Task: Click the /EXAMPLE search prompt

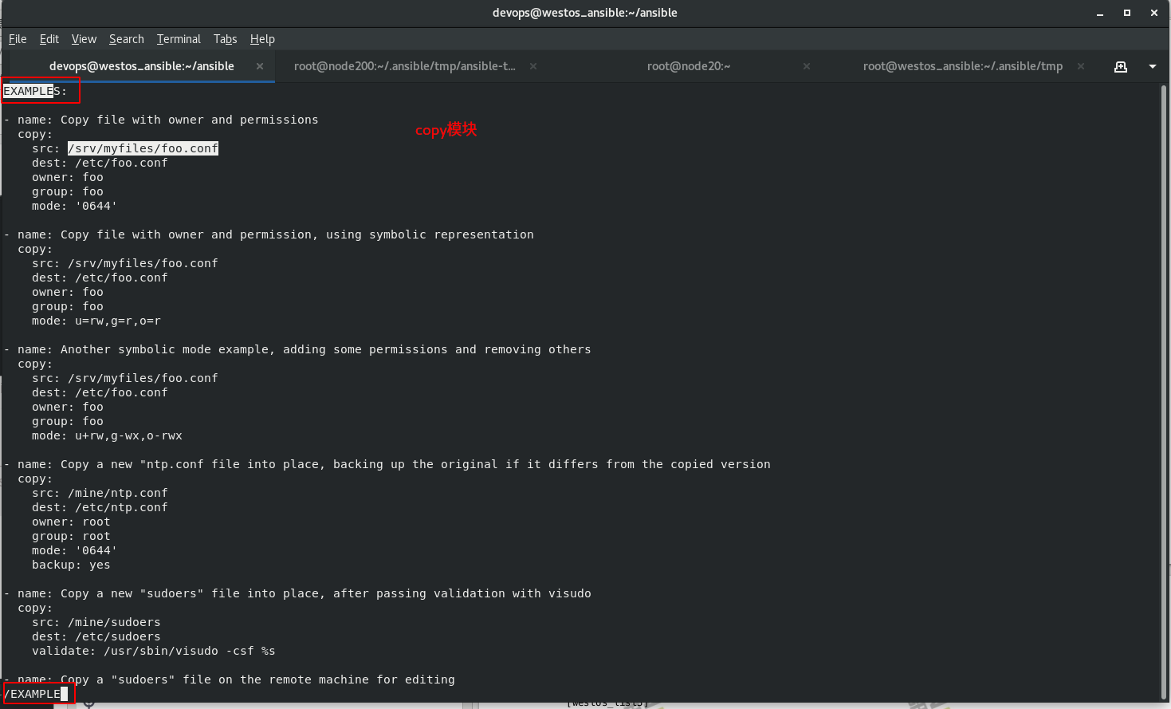Action: coord(35,694)
